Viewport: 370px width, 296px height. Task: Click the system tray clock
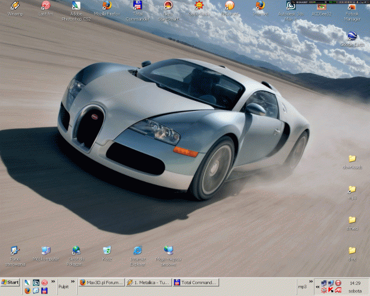coord(355,282)
